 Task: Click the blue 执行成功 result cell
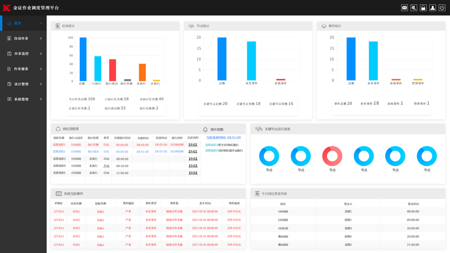pos(93,152)
